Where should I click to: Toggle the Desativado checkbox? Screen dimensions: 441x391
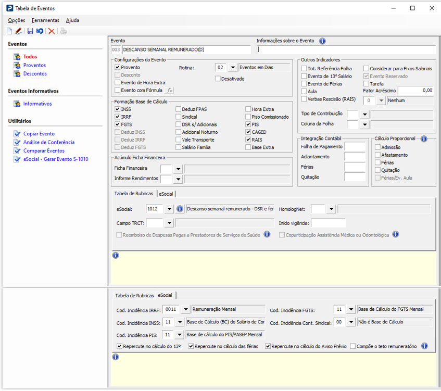tap(218, 79)
